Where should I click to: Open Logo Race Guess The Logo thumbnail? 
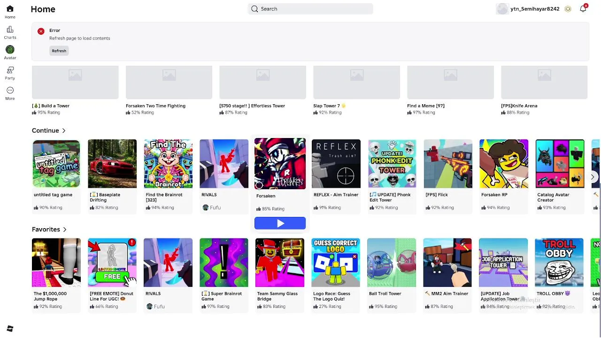(x=336, y=262)
